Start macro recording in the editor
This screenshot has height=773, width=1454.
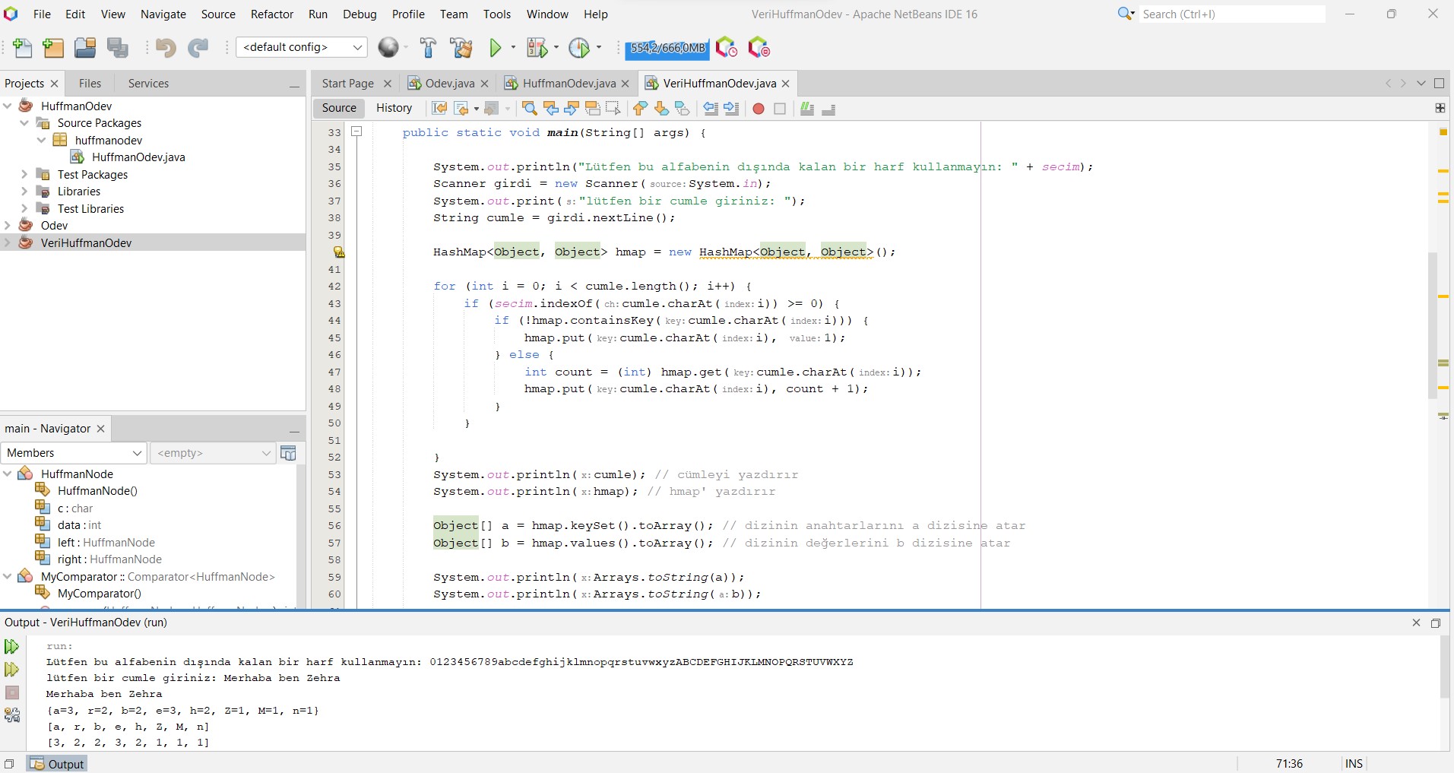[x=757, y=109]
